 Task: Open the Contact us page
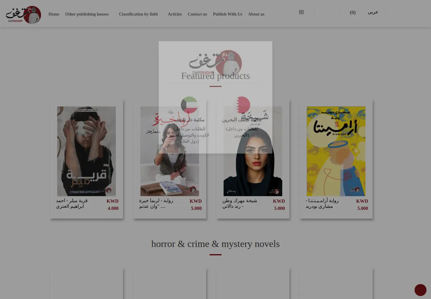coord(197,14)
